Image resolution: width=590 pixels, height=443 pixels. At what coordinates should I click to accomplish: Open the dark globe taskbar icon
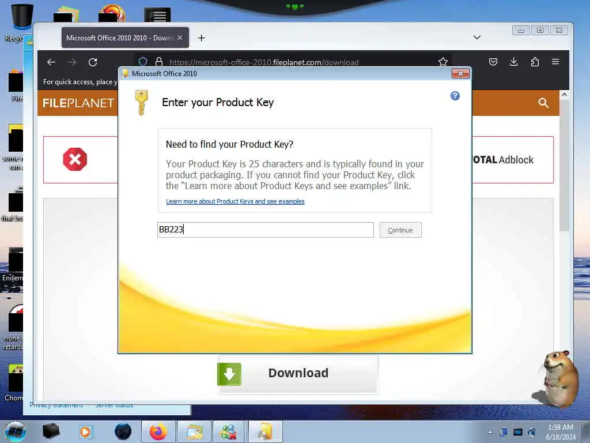point(123,431)
